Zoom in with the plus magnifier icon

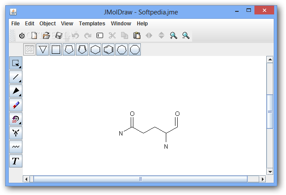pos(173,35)
